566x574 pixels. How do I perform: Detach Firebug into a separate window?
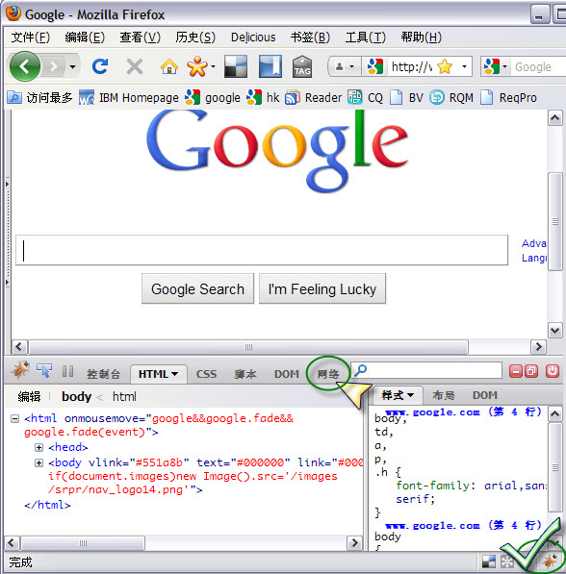point(531,371)
